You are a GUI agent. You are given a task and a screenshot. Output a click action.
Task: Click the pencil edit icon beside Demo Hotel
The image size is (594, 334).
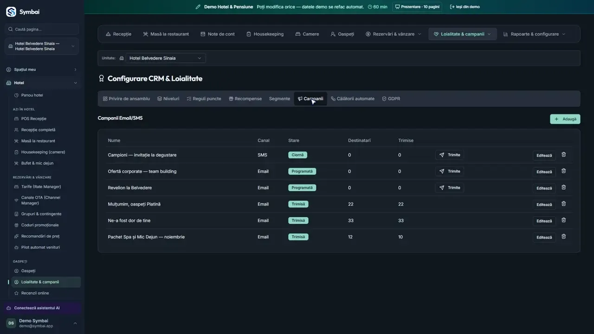(x=198, y=7)
